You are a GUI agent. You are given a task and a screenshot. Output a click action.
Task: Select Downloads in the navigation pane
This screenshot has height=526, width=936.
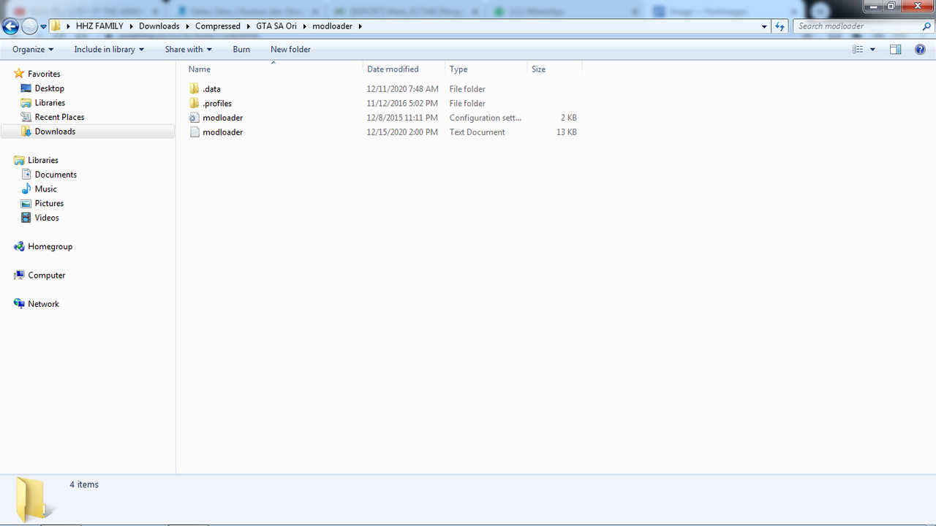(x=55, y=131)
